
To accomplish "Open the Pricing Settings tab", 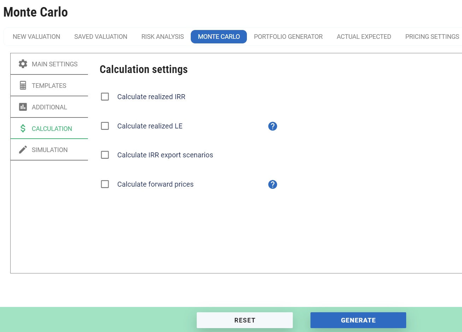I will click(432, 37).
